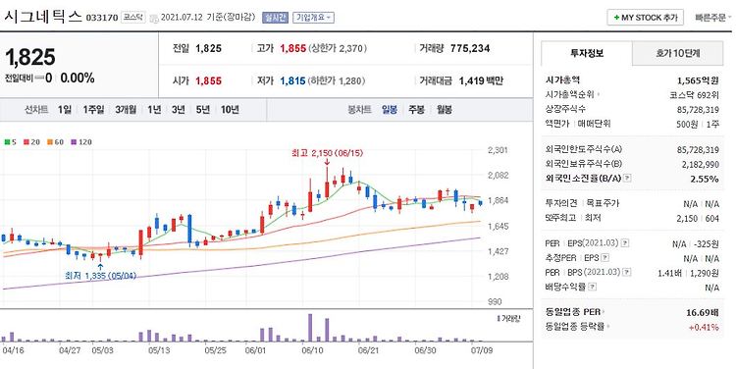Viewport: 736px width, 369px height.
Task: Click the help icon next to 외국인소진율(B/A)
Action: (x=628, y=179)
